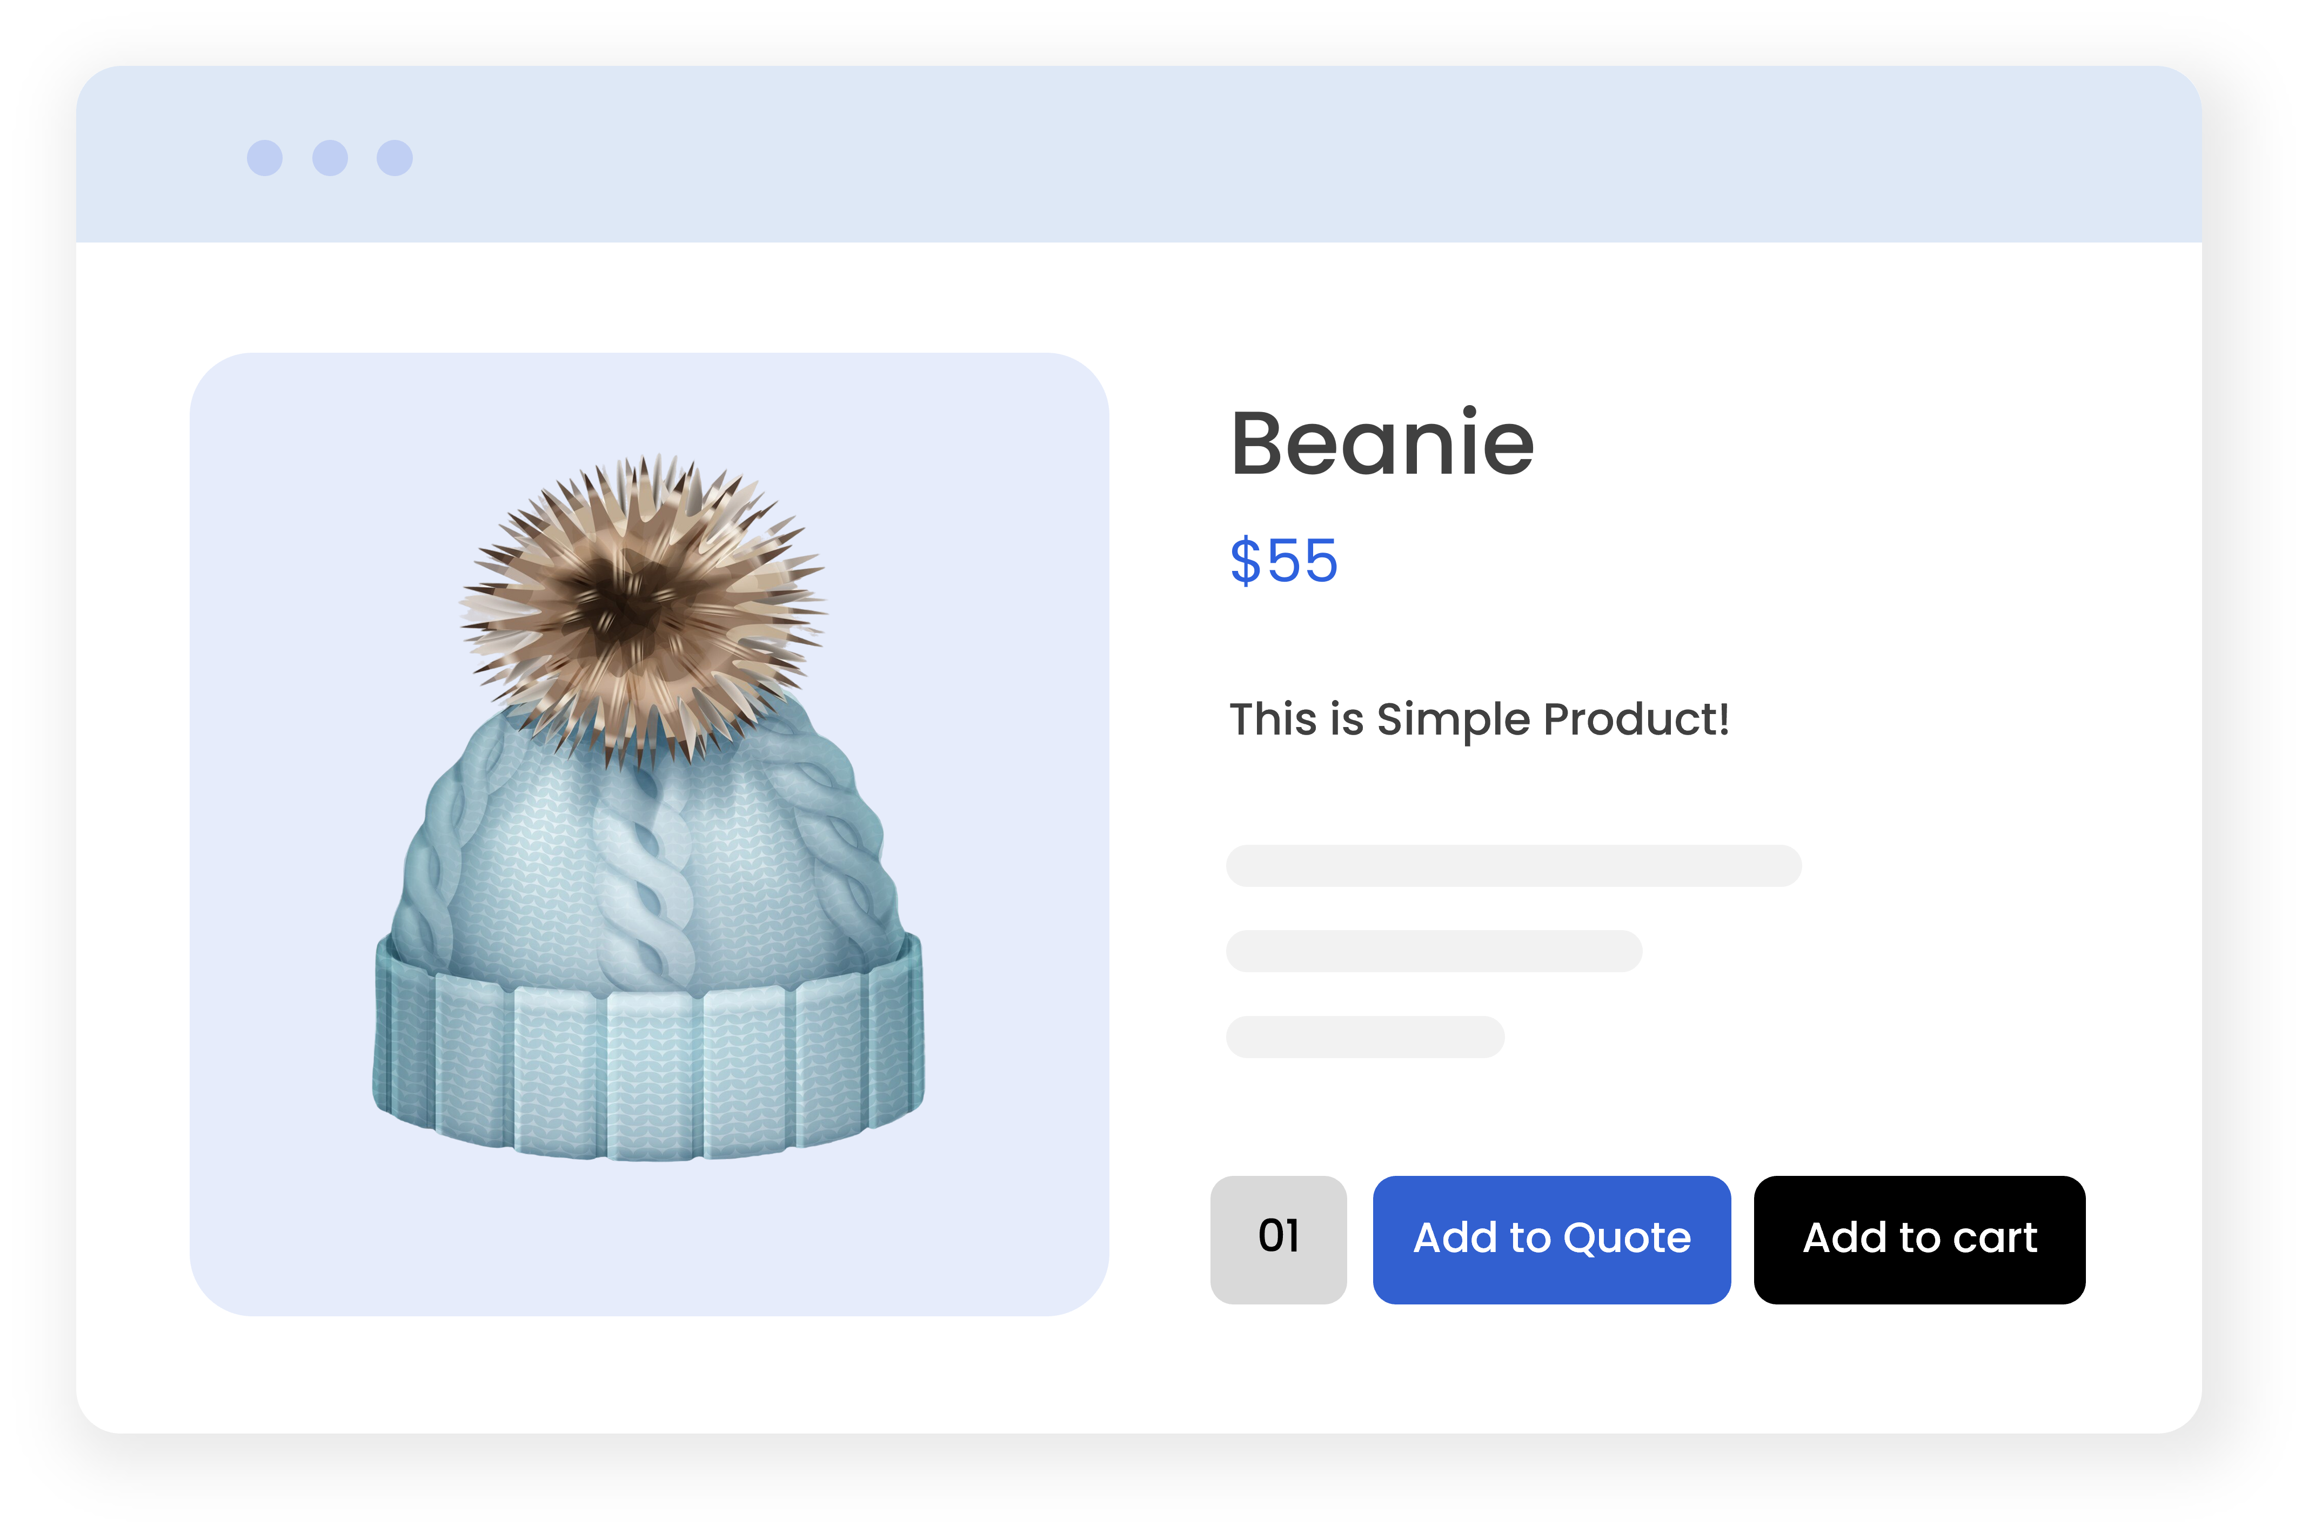Click the pale blue browser header bar
The width and height of the screenshot is (2308, 1534).
click(x=1139, y=154)
